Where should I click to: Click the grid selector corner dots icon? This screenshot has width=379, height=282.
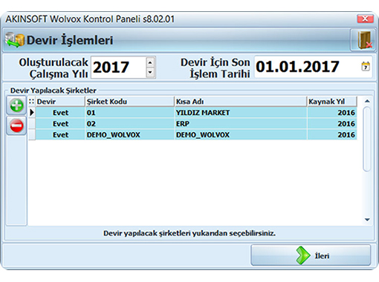(x=32, y=102)
